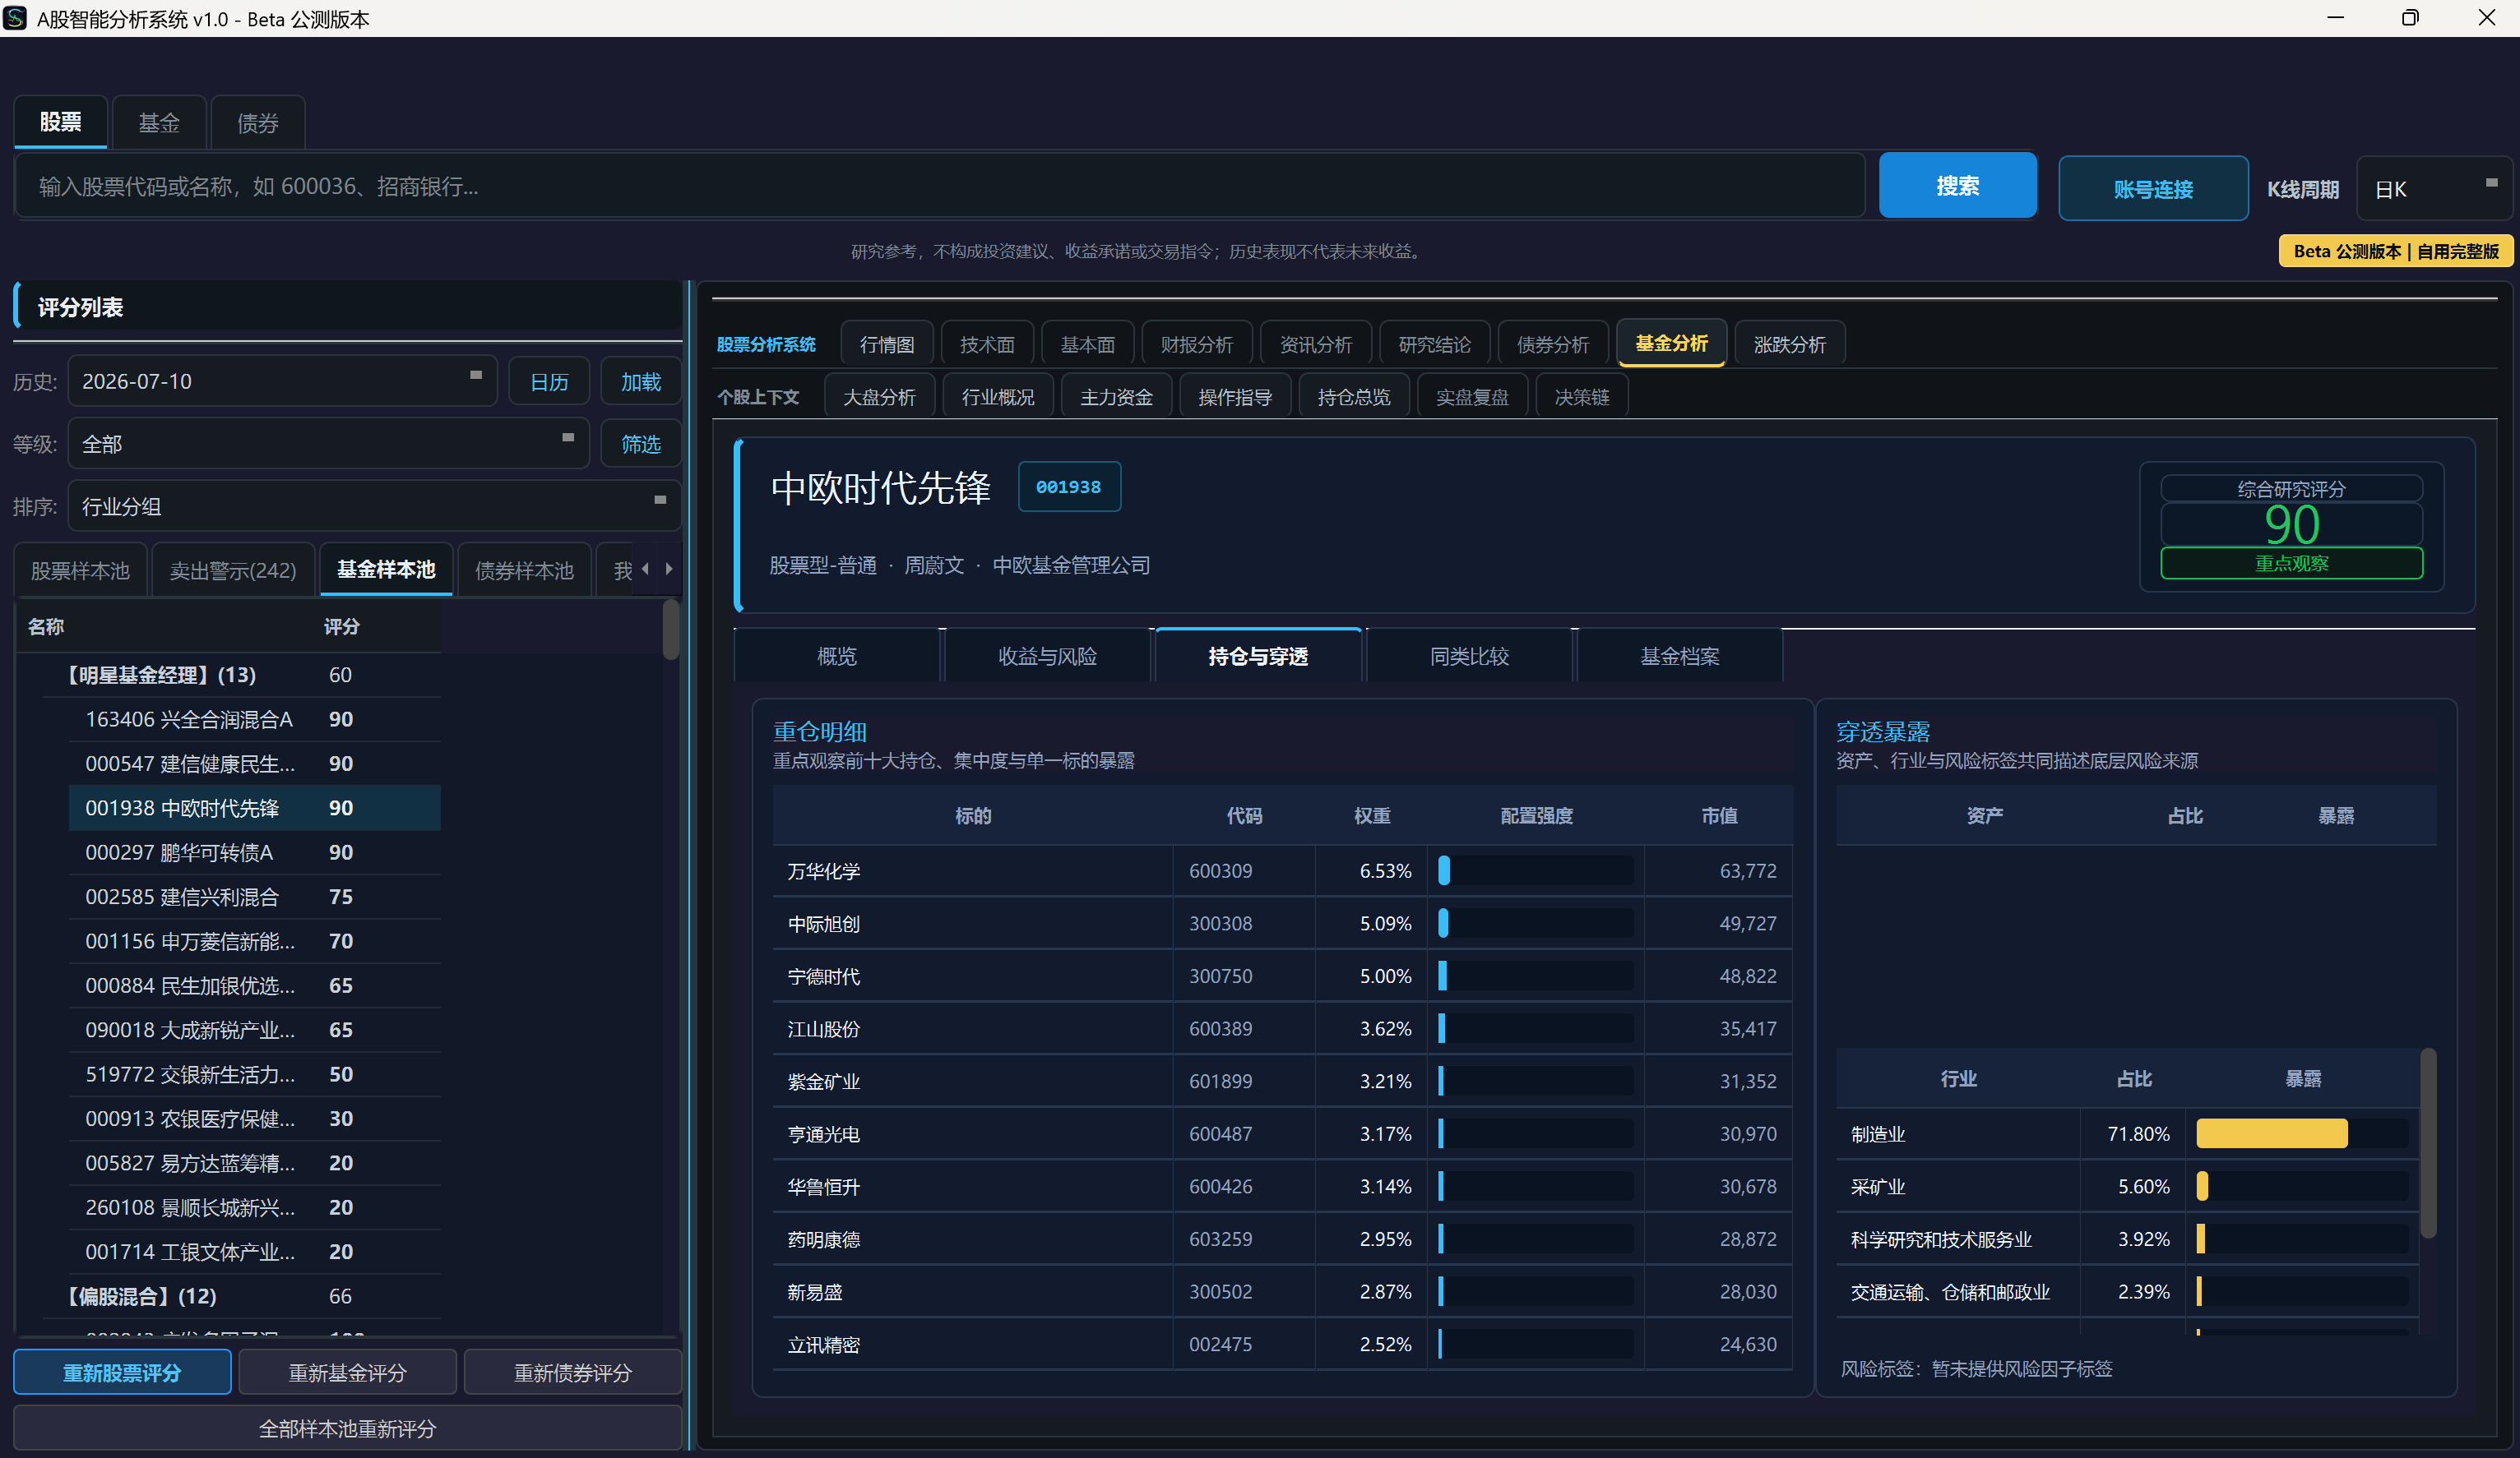Open the 操作指导 context tab

point(1236,397)
